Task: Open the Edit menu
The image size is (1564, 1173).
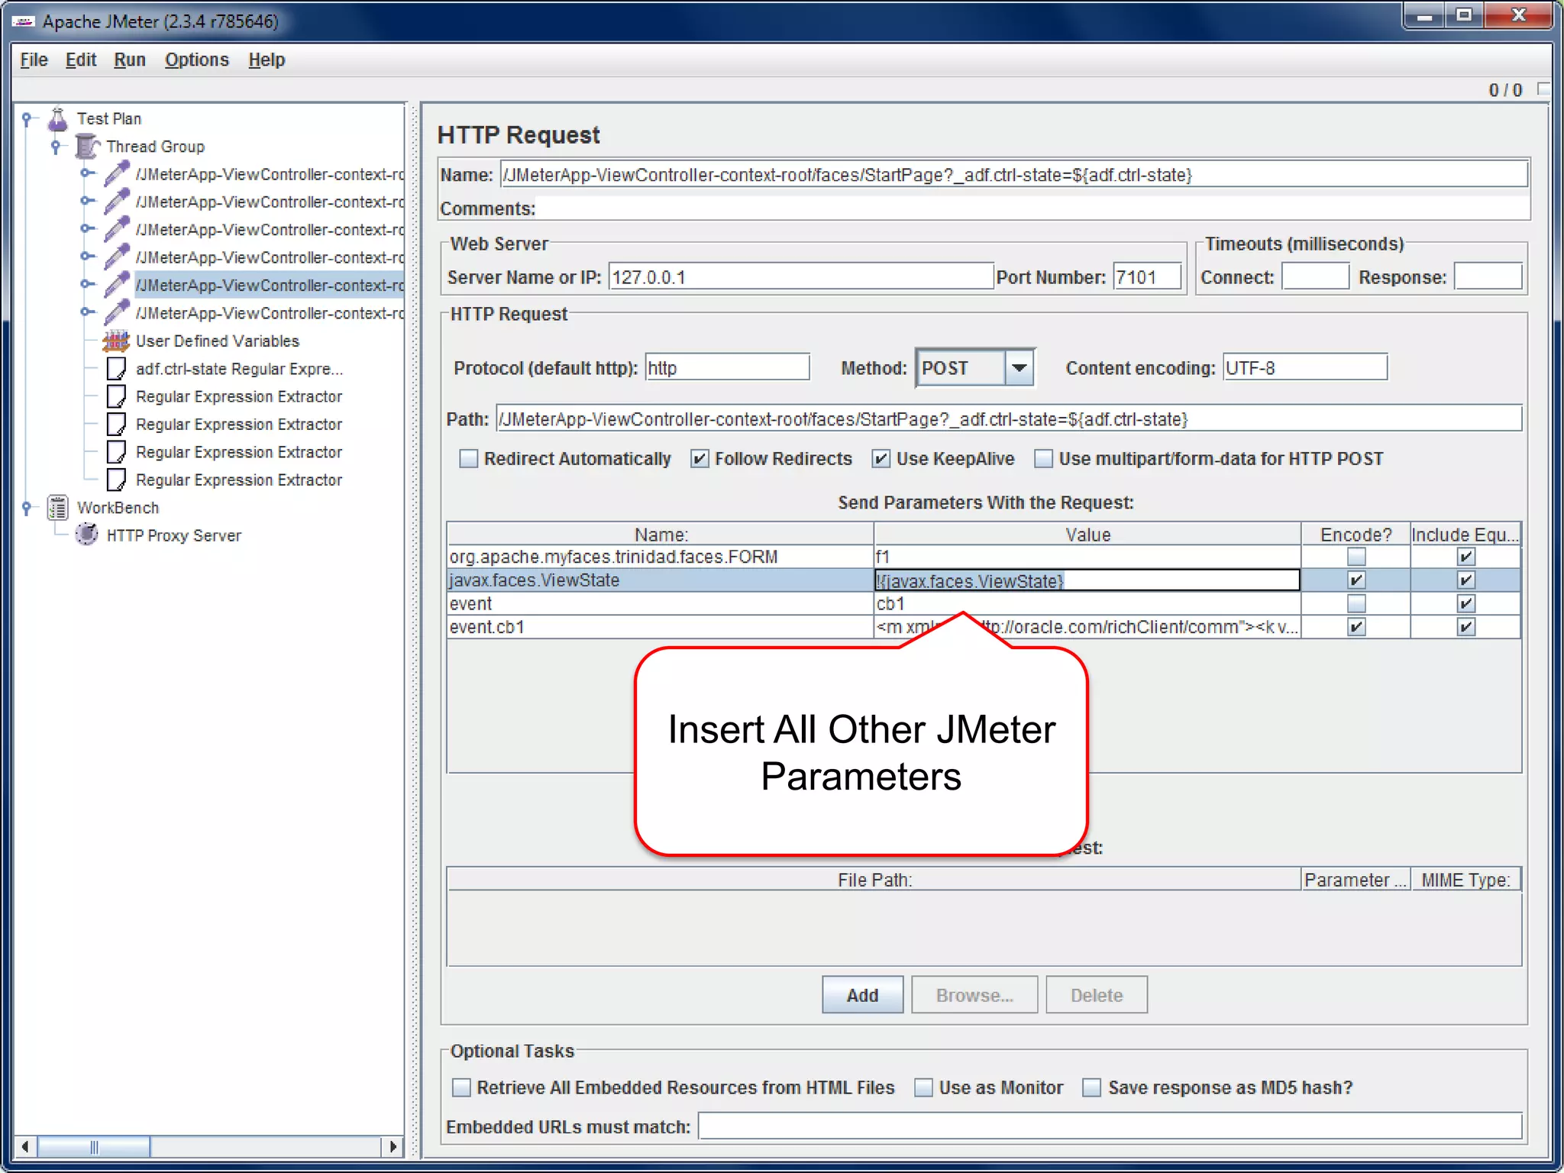Action: 81,60
